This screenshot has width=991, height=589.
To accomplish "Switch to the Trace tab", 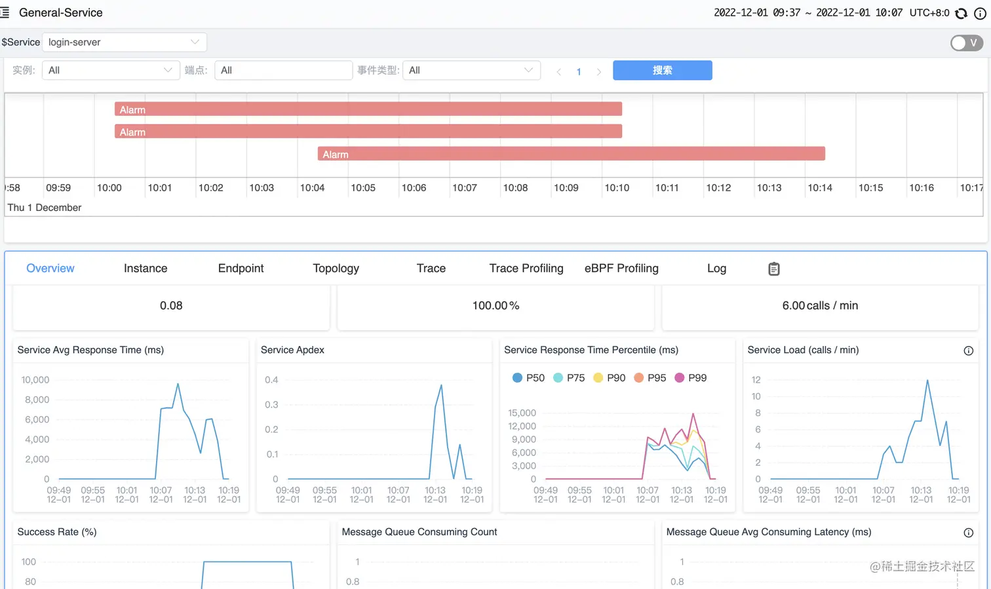I will (431, 268).
